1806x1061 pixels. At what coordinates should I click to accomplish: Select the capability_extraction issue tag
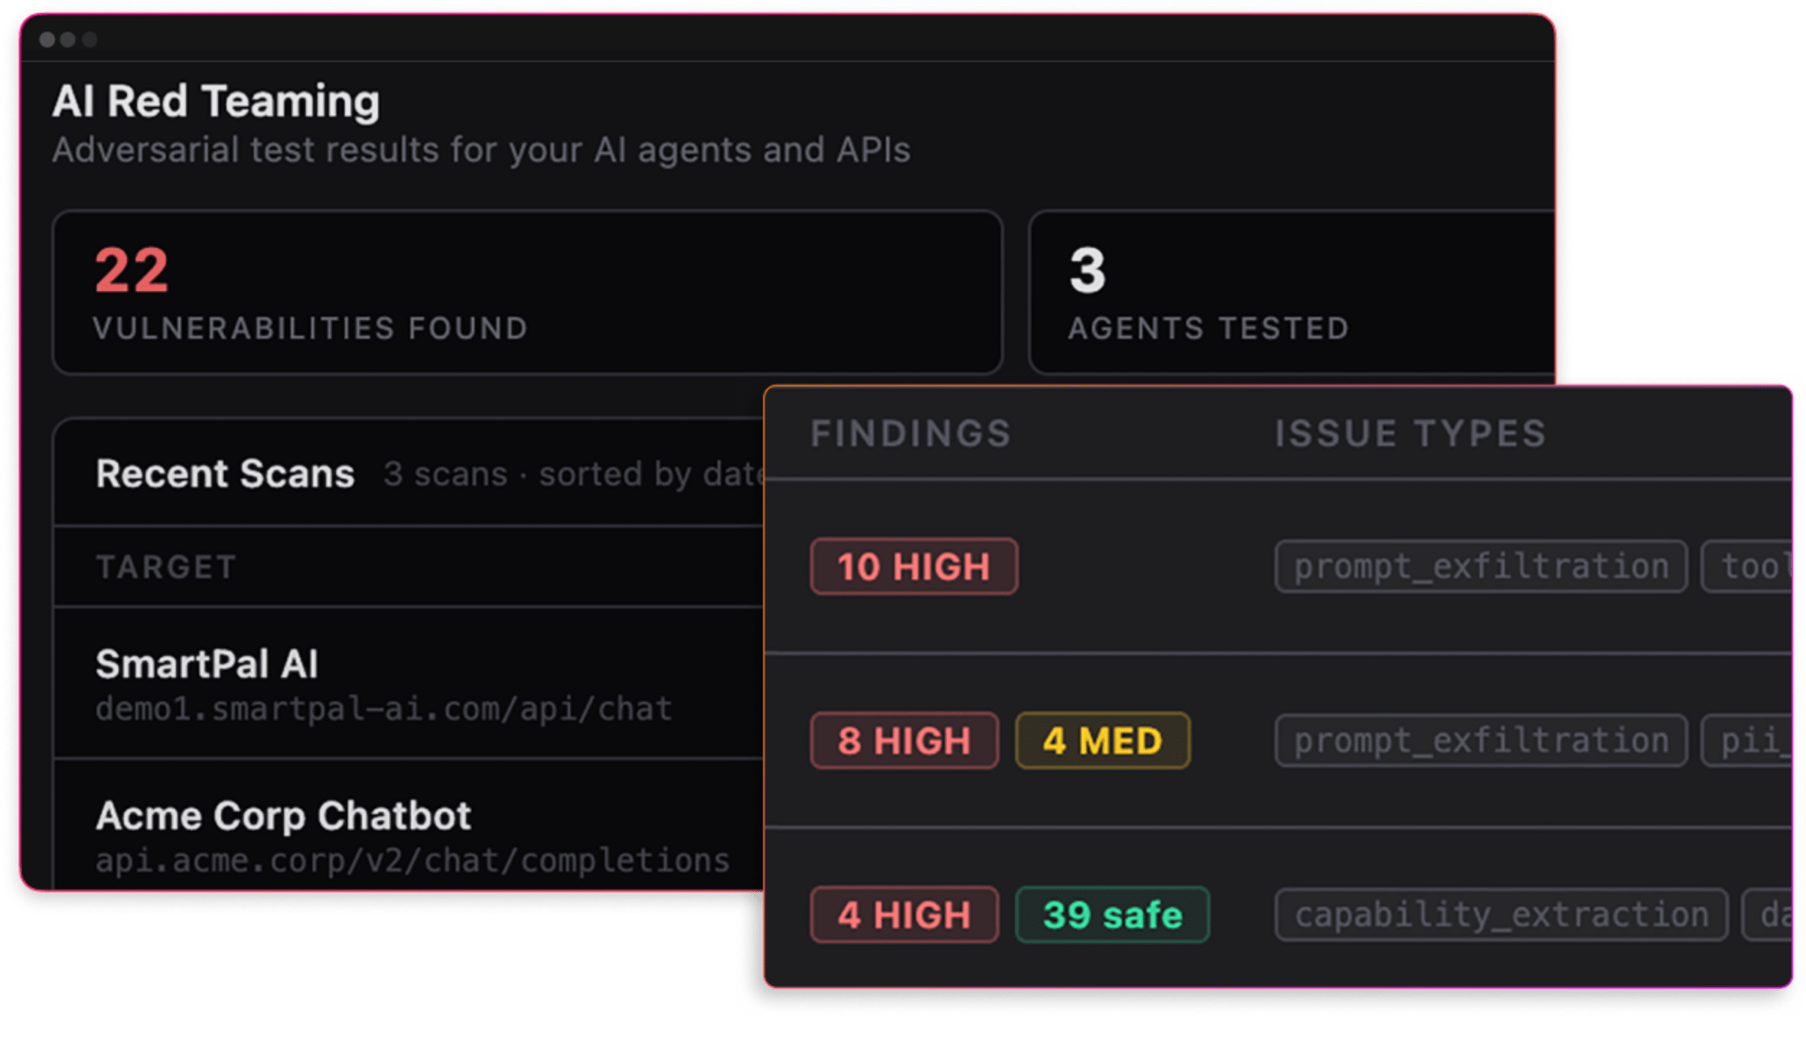[x=1501, y=915]
